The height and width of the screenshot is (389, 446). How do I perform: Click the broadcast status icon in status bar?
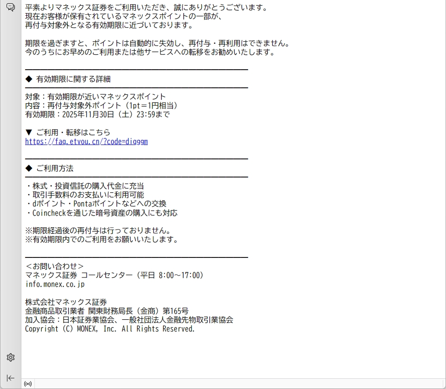point(28,384)
